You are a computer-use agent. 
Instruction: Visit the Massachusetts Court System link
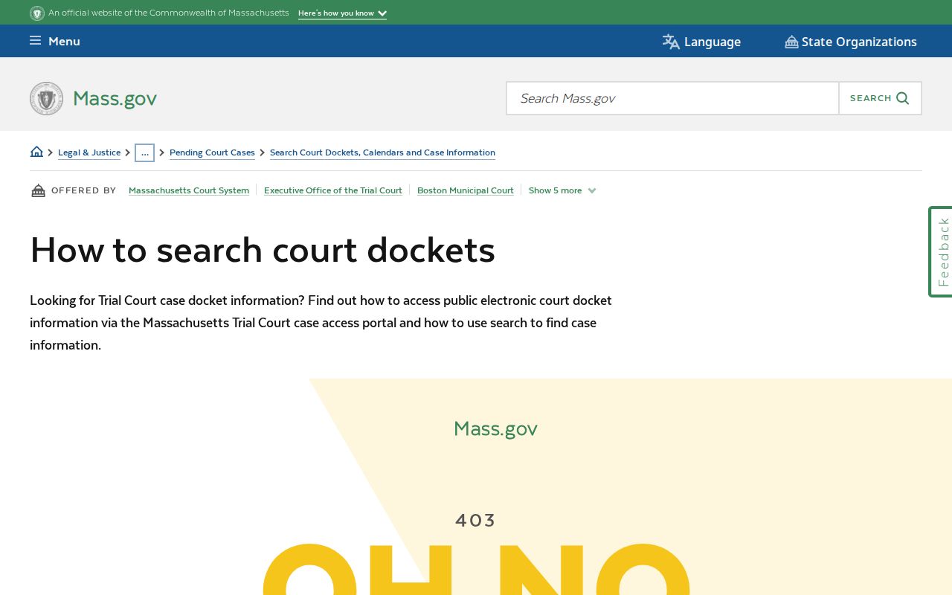pyautogui.click(x=189, y=190)
